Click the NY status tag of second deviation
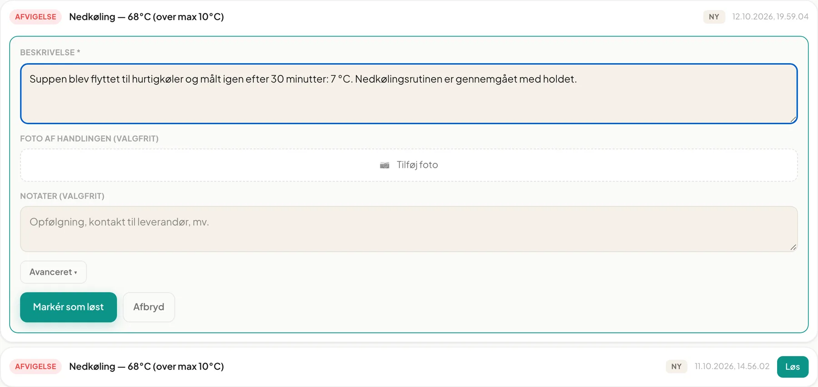Viewport: 818px width, 387px height. [x=676, y=367]
